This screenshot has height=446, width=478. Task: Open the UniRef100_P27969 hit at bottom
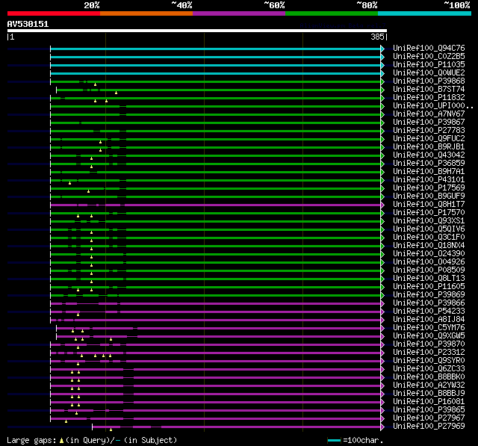click(428, 426)
